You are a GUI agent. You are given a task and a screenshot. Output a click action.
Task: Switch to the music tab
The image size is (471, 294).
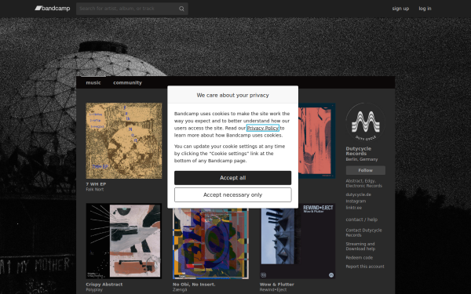(x=93, y=82)
